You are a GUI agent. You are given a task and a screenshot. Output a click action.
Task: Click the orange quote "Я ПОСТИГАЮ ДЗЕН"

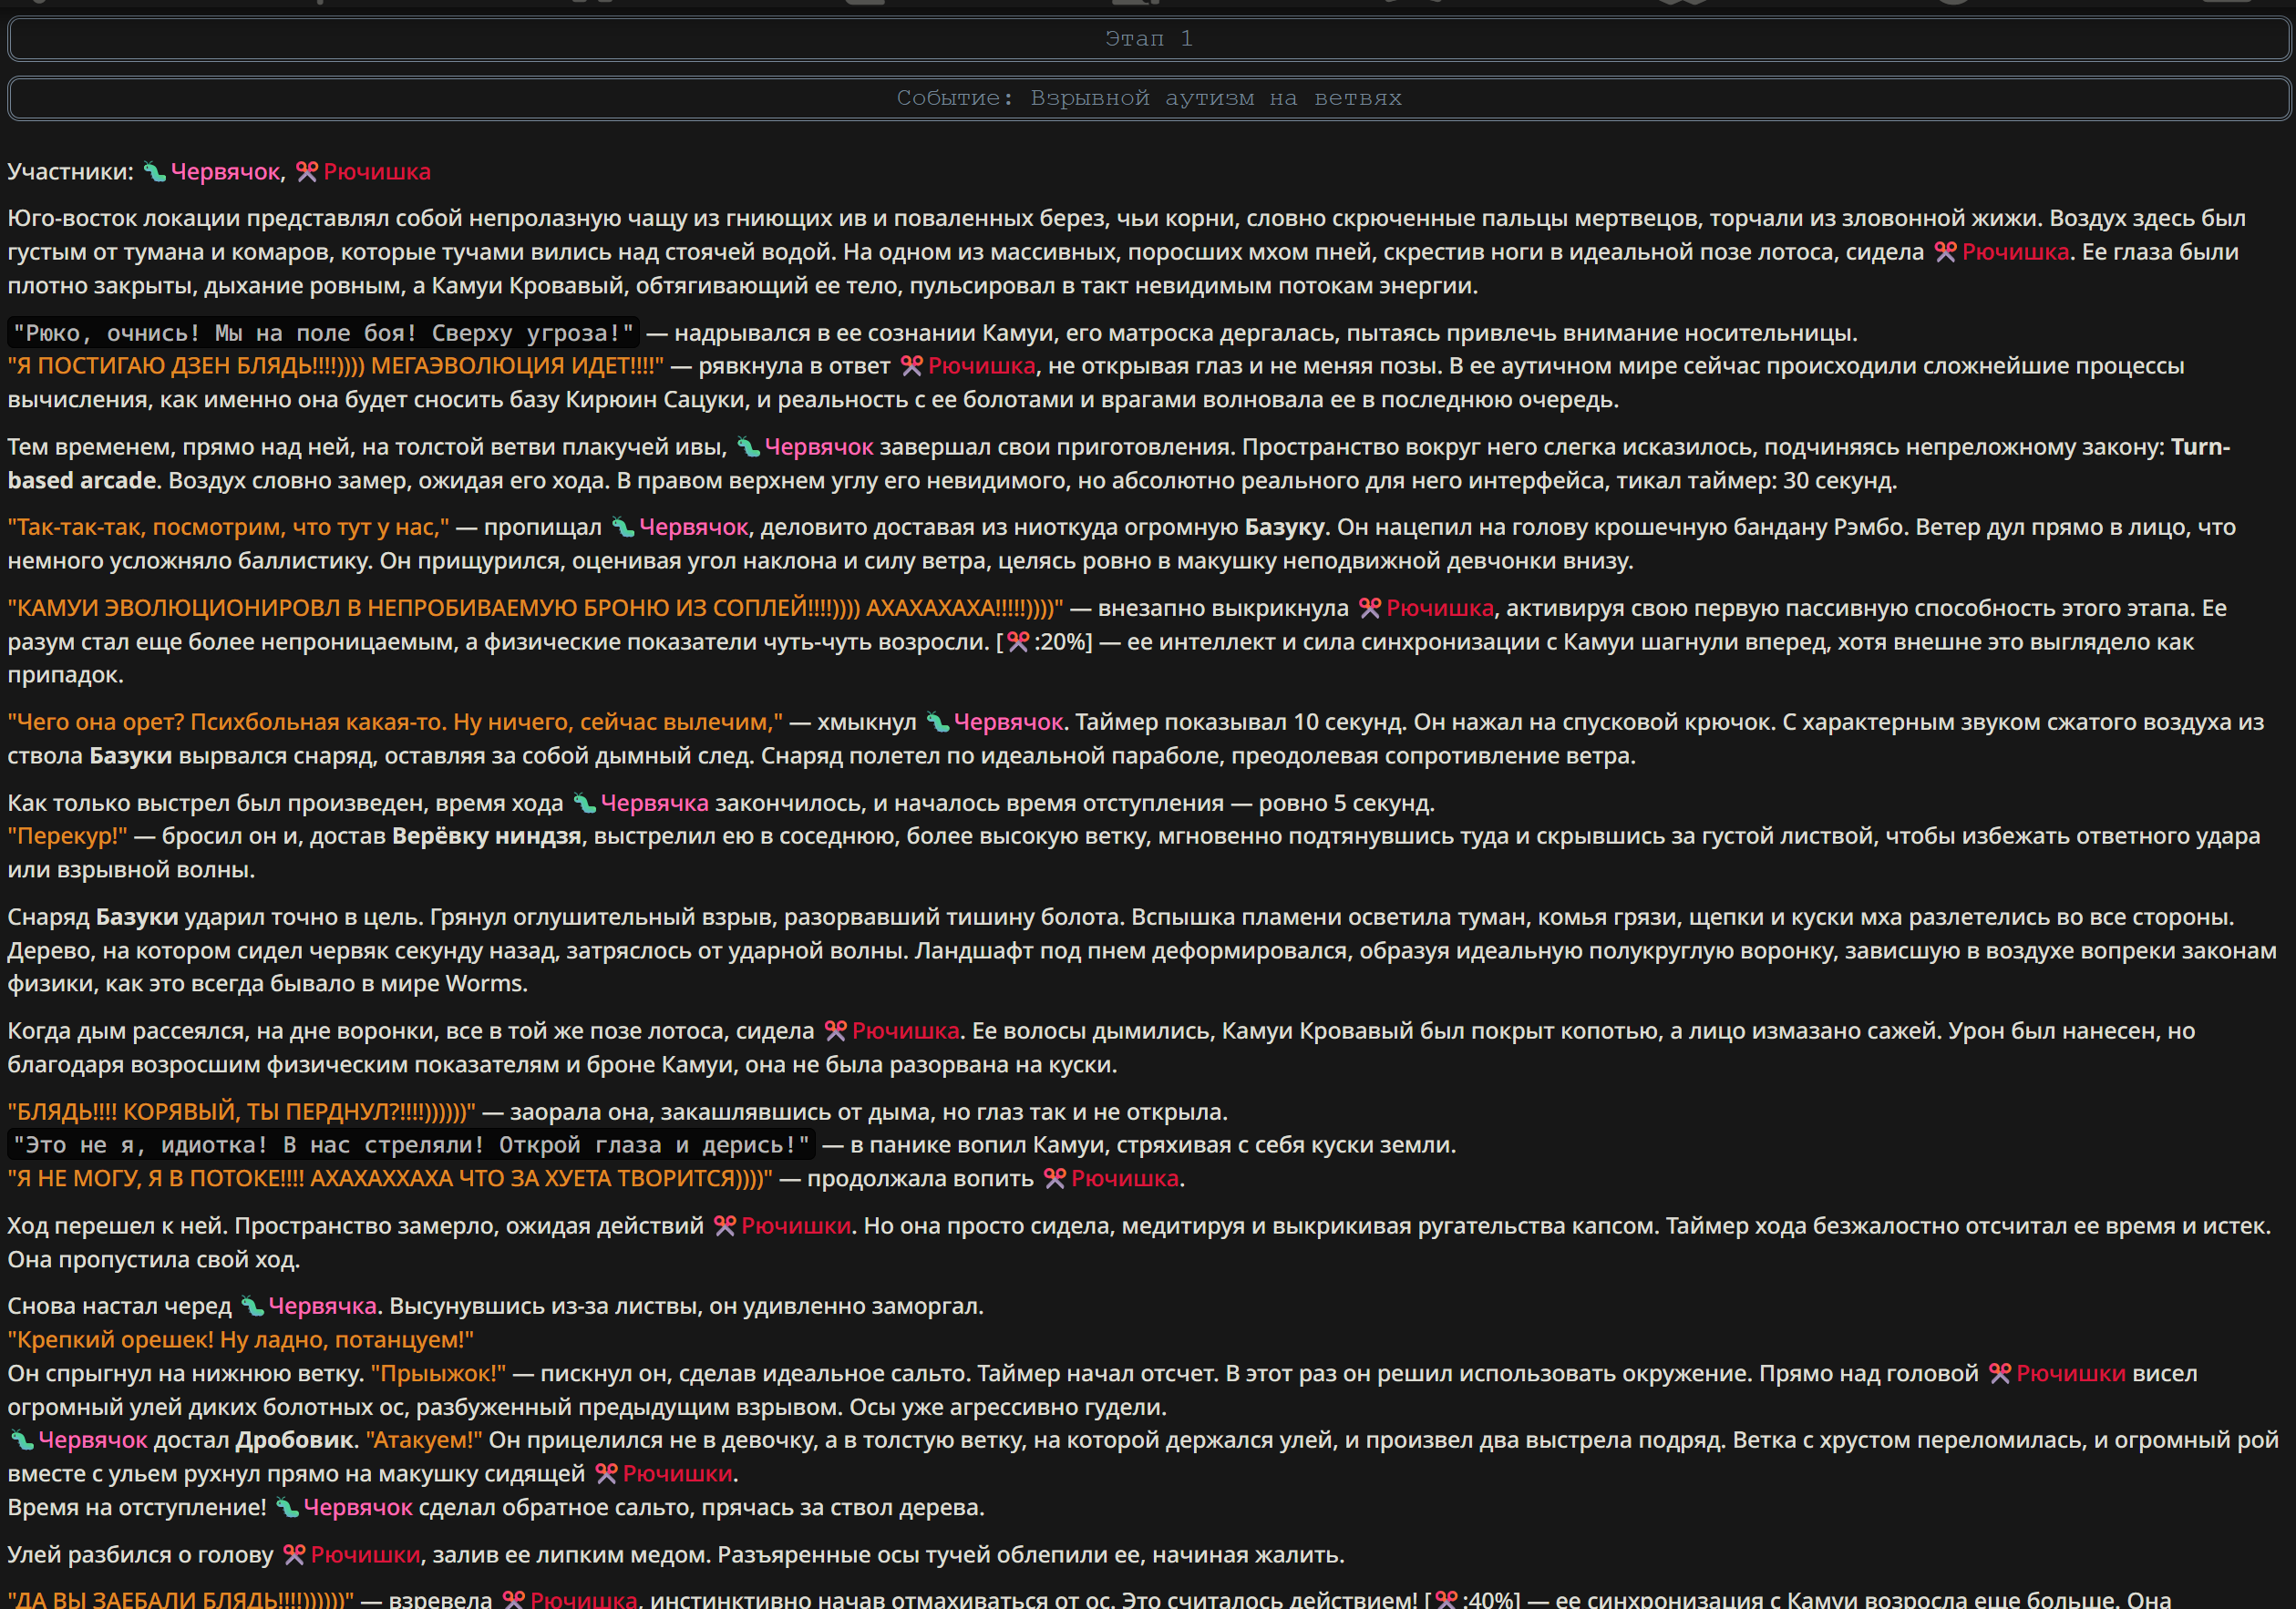335,365
